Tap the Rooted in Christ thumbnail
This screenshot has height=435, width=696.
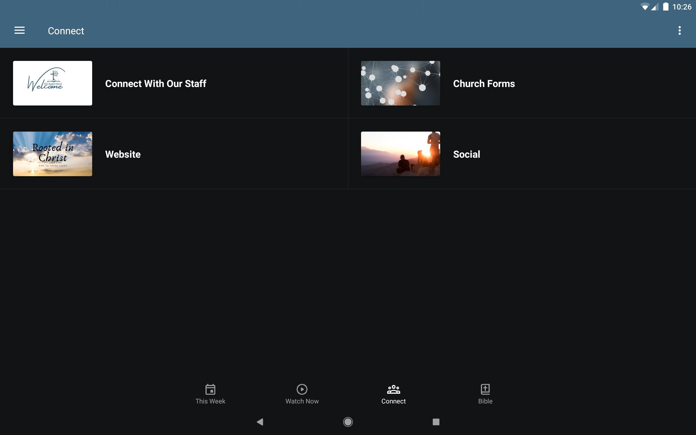(x=53, y=154)
